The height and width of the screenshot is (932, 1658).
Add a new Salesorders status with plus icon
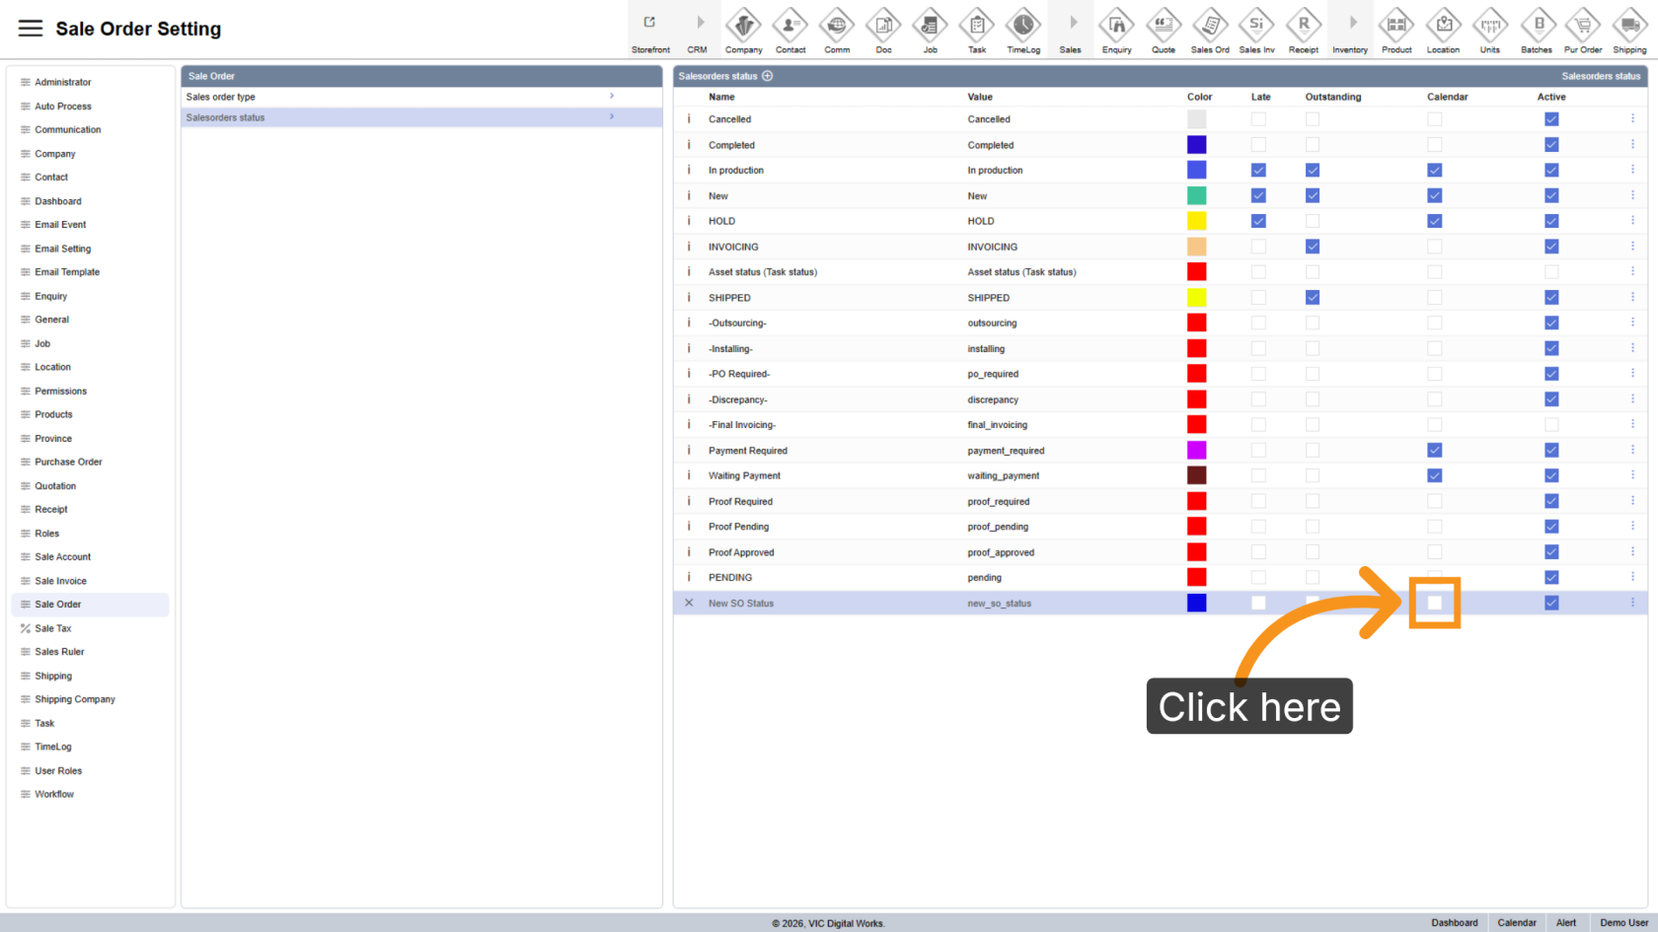point(767,76)
